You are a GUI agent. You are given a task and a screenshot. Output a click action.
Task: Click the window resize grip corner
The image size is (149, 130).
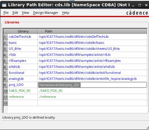click(148, 128)
